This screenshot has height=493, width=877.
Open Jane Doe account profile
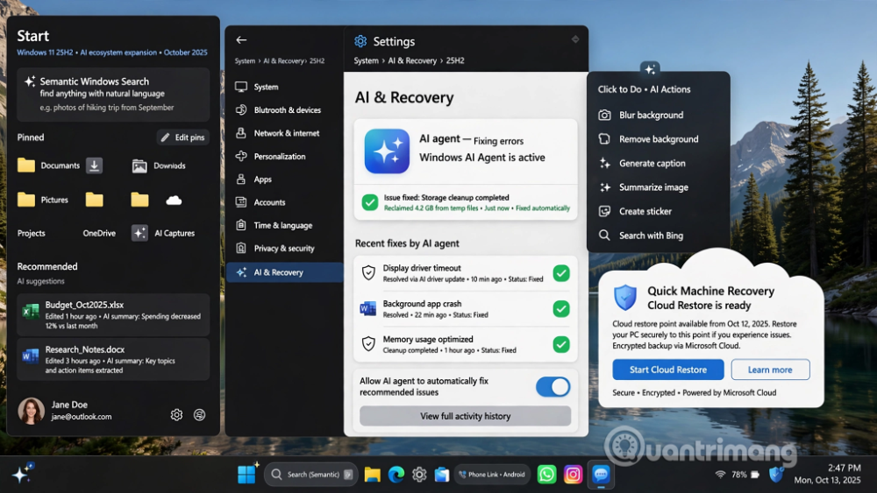(x=65, y=411)
